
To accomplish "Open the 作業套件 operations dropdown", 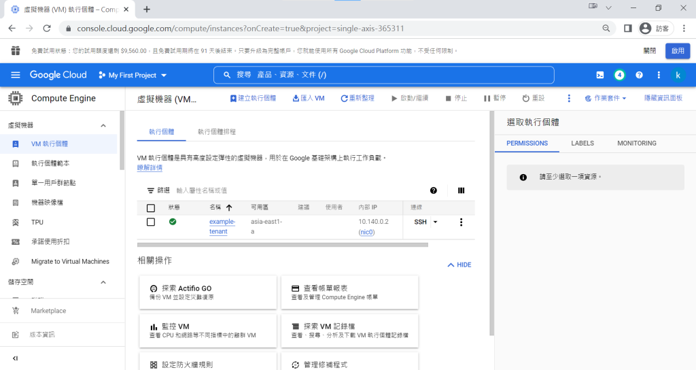I will tap(606, 98).
